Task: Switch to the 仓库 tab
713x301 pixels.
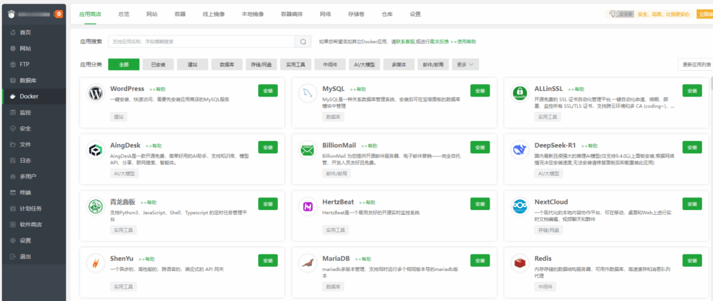Action: click(x=387, y=14)
